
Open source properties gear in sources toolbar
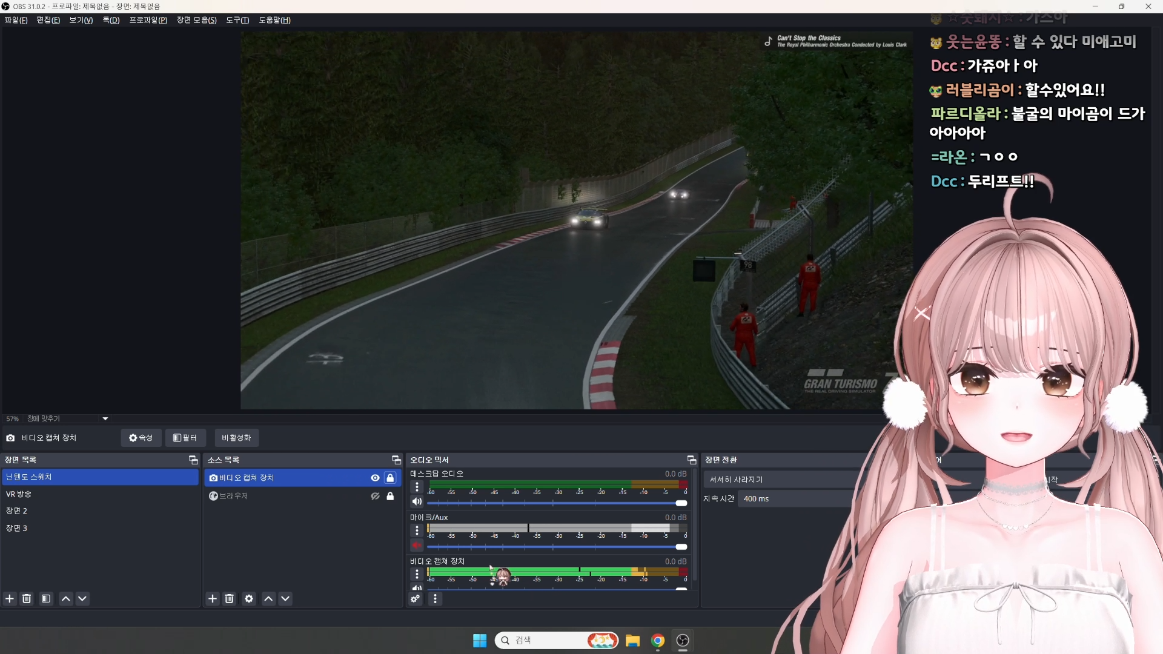pyautogui.click(x=249, y=598)
